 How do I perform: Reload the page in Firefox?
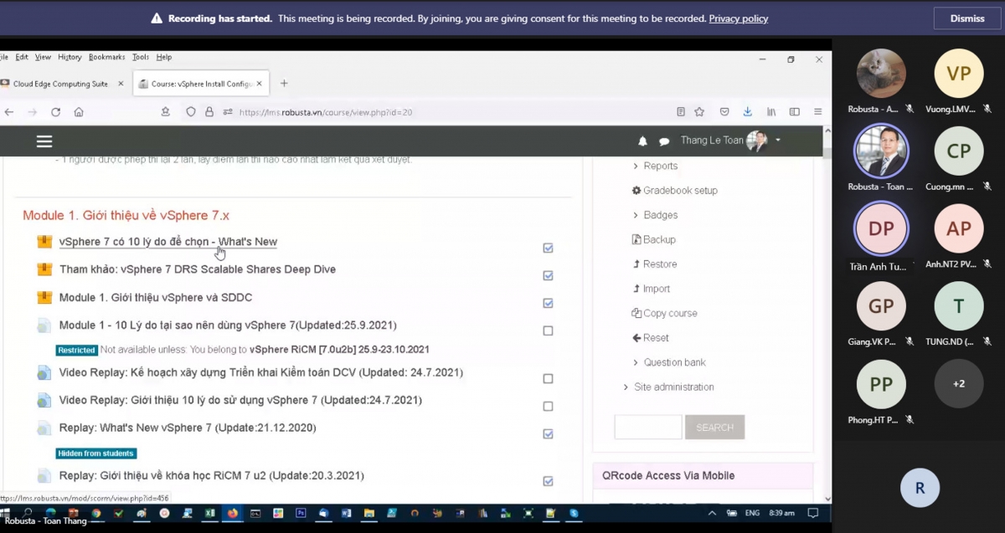pos(55,112)
